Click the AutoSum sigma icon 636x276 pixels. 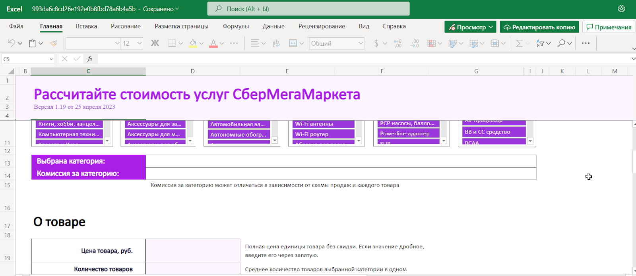(519, 43)
